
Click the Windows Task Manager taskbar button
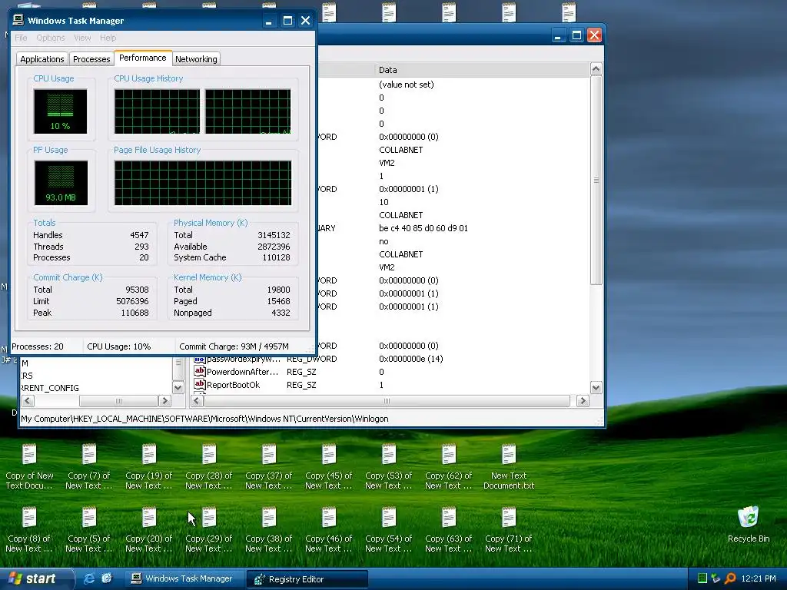pyautogui.click(x=184, y=578)
